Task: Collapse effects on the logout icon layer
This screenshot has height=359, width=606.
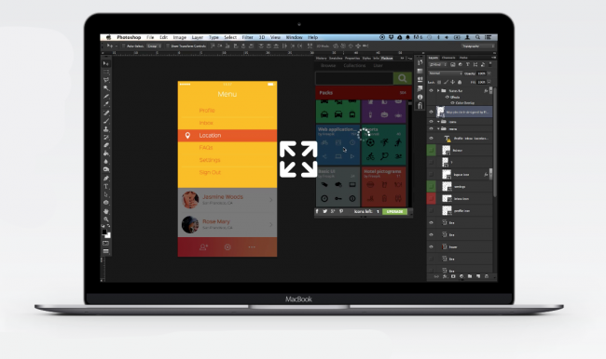Action: [x=490, y=175]
